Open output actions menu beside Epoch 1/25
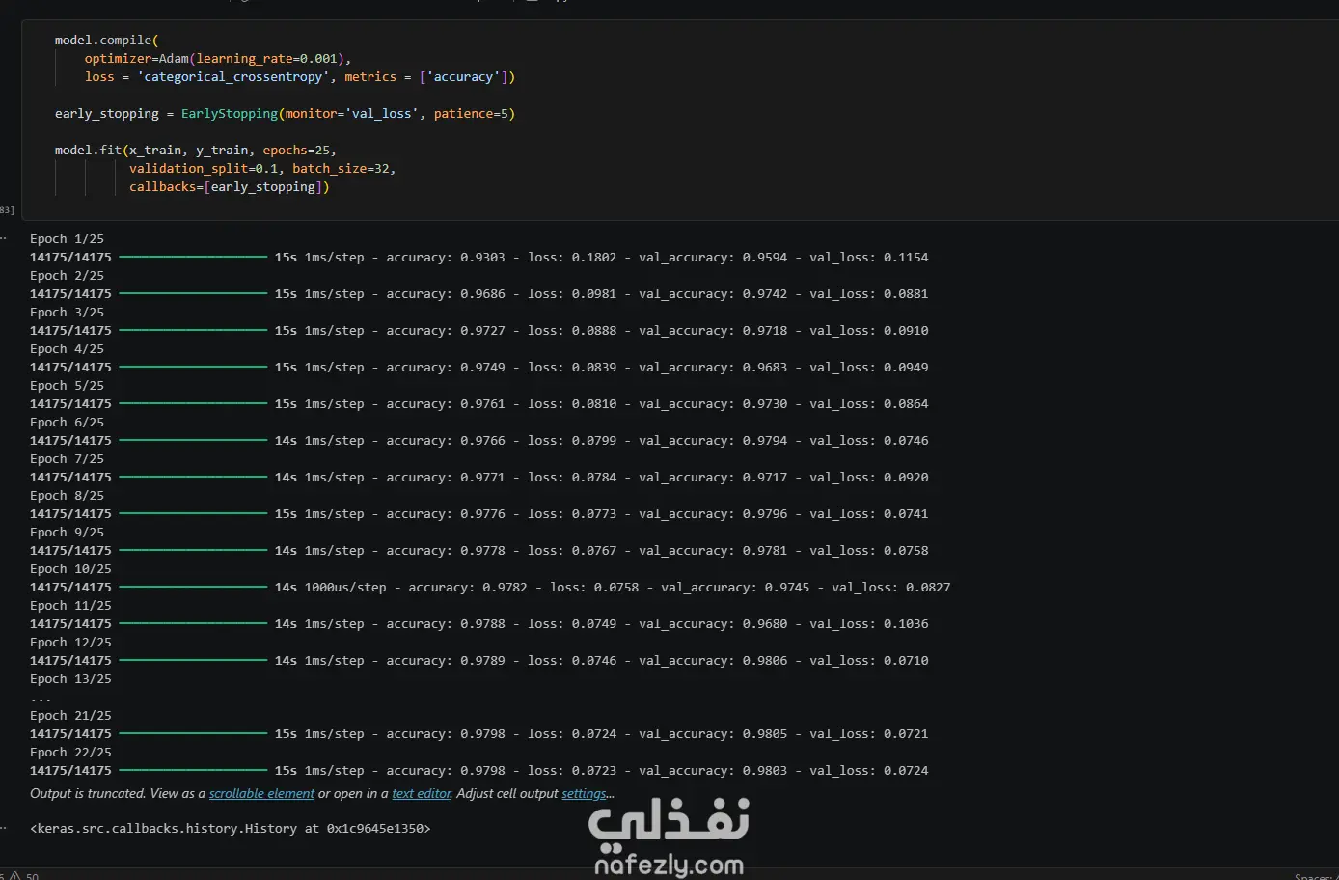Screen dimensions: 1339x880 pos(4,238)
